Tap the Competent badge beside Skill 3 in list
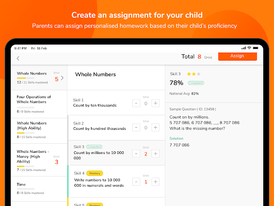The height and width of the screenshot is (206, 274). 94,147
